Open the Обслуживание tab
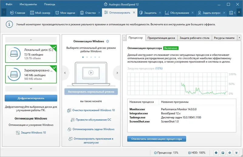This screenshot has width=243, height=157. coord(177,13)
